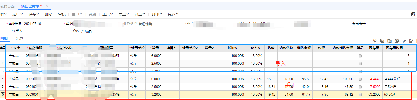Open the 设置 dropdown menu

[x=140, y=14]
